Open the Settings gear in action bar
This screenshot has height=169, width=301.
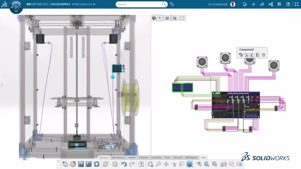tap(115, 164)
